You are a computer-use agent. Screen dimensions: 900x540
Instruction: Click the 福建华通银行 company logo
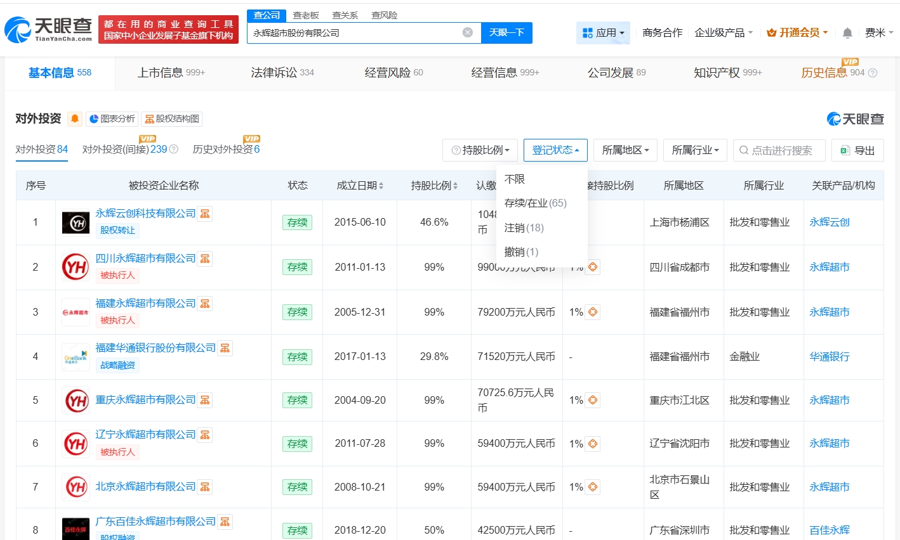pyautogui.click(x=76, y=357)
